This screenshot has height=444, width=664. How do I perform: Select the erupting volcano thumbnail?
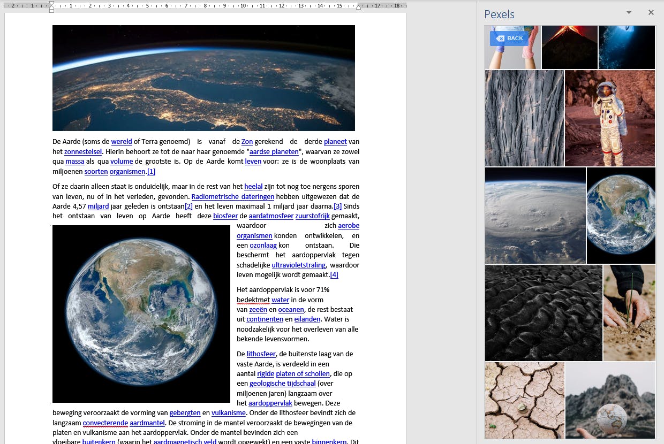pyautogui.click(x=569, y=47)
